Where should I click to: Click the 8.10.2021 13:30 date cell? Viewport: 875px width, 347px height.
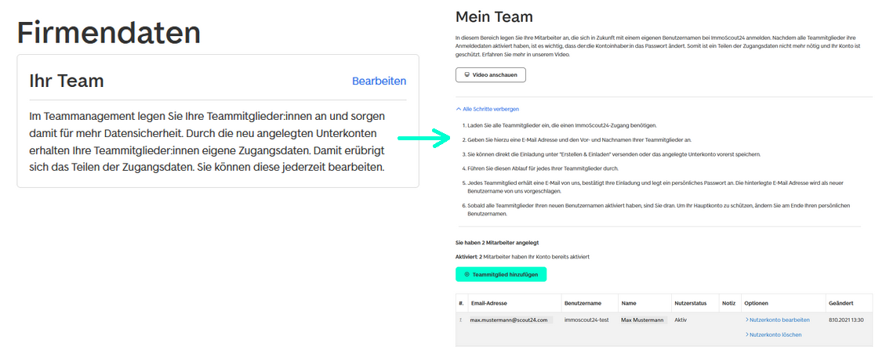click(x=845, y=320)
